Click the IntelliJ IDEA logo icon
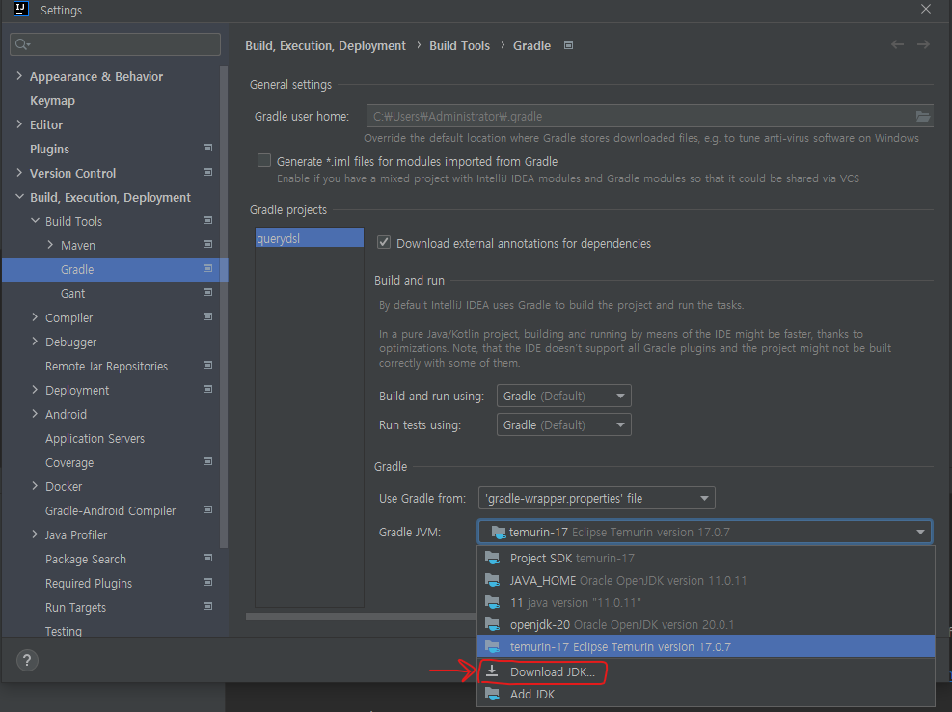 (20, 9)
